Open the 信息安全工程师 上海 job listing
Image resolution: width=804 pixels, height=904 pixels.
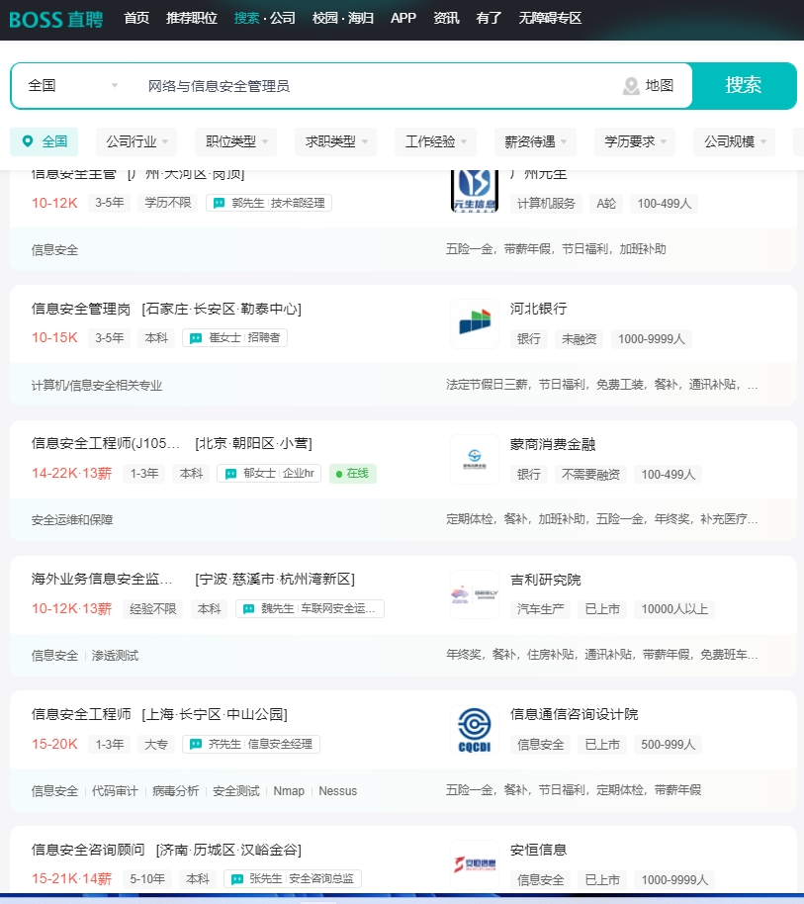pos(81,714)
